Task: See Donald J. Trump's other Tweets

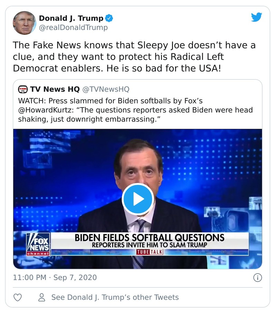Action: click(x=115, y=297)
